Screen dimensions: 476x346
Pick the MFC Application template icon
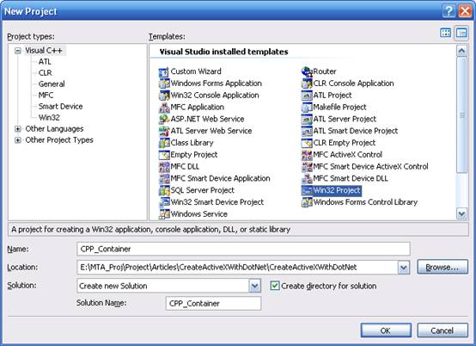point(164,108)
